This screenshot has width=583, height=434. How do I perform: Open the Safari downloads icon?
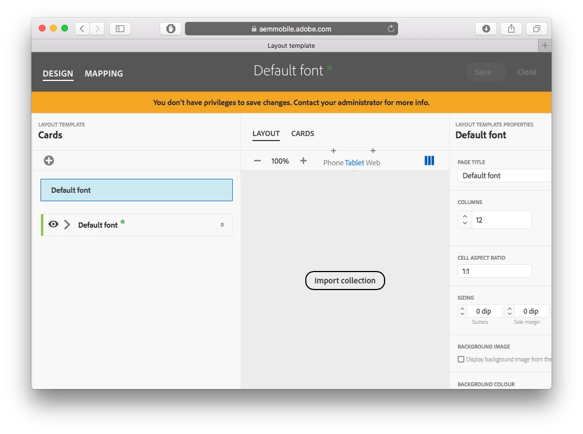[486, 29]
